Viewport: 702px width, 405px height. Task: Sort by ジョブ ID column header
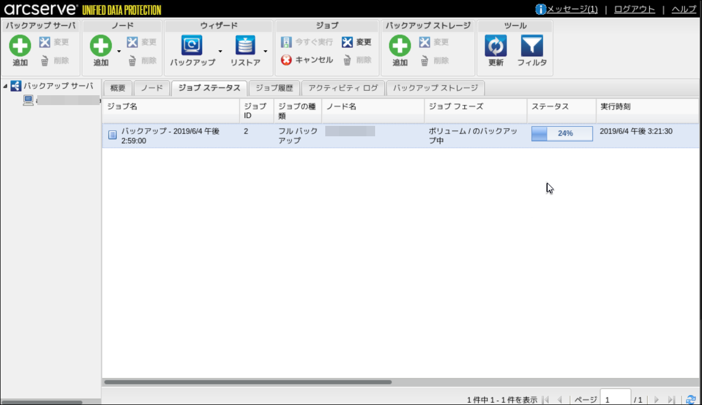click(x=256, y=111)
